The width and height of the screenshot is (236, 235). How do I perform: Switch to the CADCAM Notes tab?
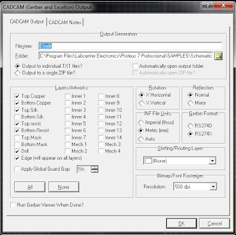tap(65, 22)
